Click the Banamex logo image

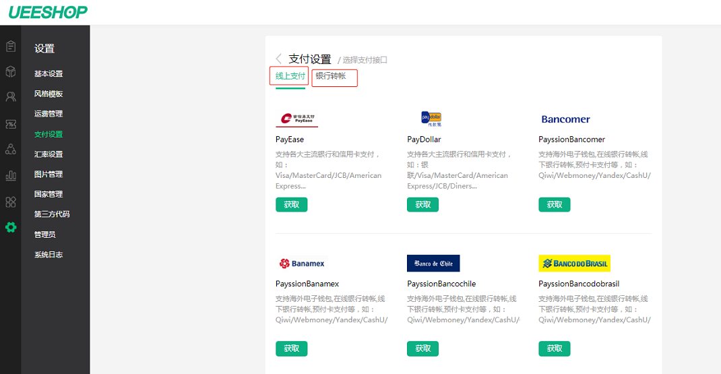point(302,263)
